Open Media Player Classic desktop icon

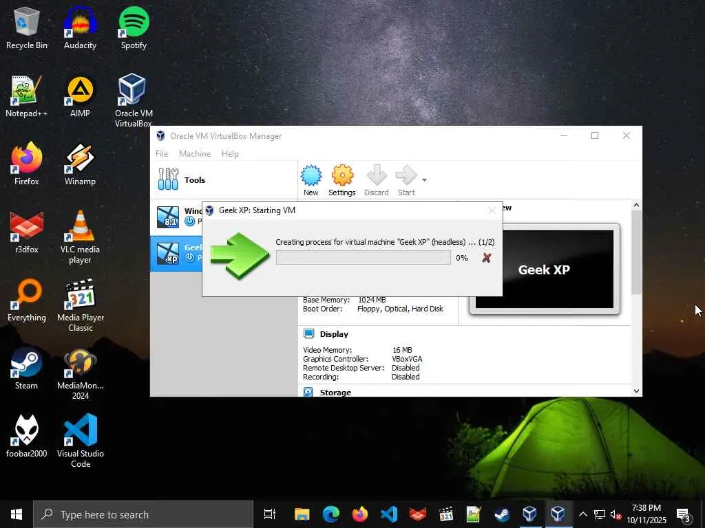pyautogui.click(x=81, y=305)
